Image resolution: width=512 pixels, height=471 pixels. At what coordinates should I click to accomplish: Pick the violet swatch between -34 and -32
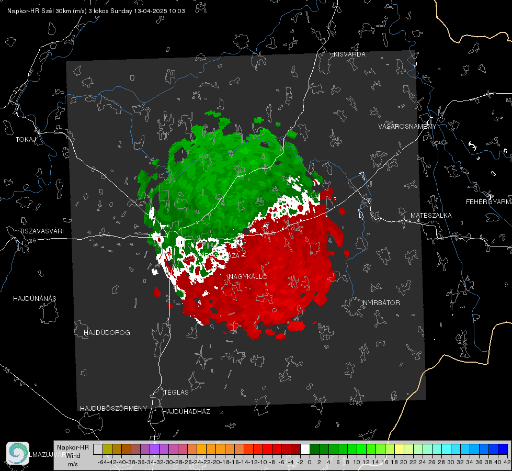point(154,449)
